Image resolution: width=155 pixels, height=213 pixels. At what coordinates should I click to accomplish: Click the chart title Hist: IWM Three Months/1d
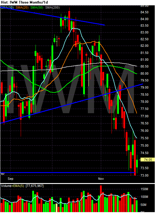point(24,2)
